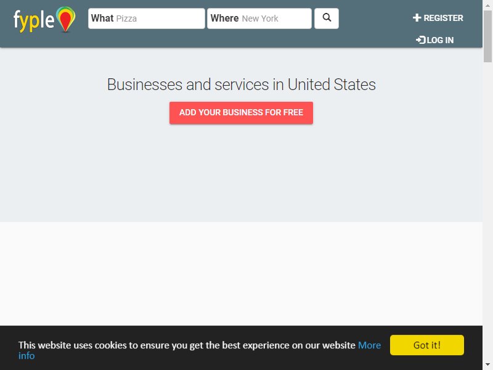This screenshot has width=493, height=370.
Task: Click the scrollbar up arrow
Action: (x=487, y=5)
